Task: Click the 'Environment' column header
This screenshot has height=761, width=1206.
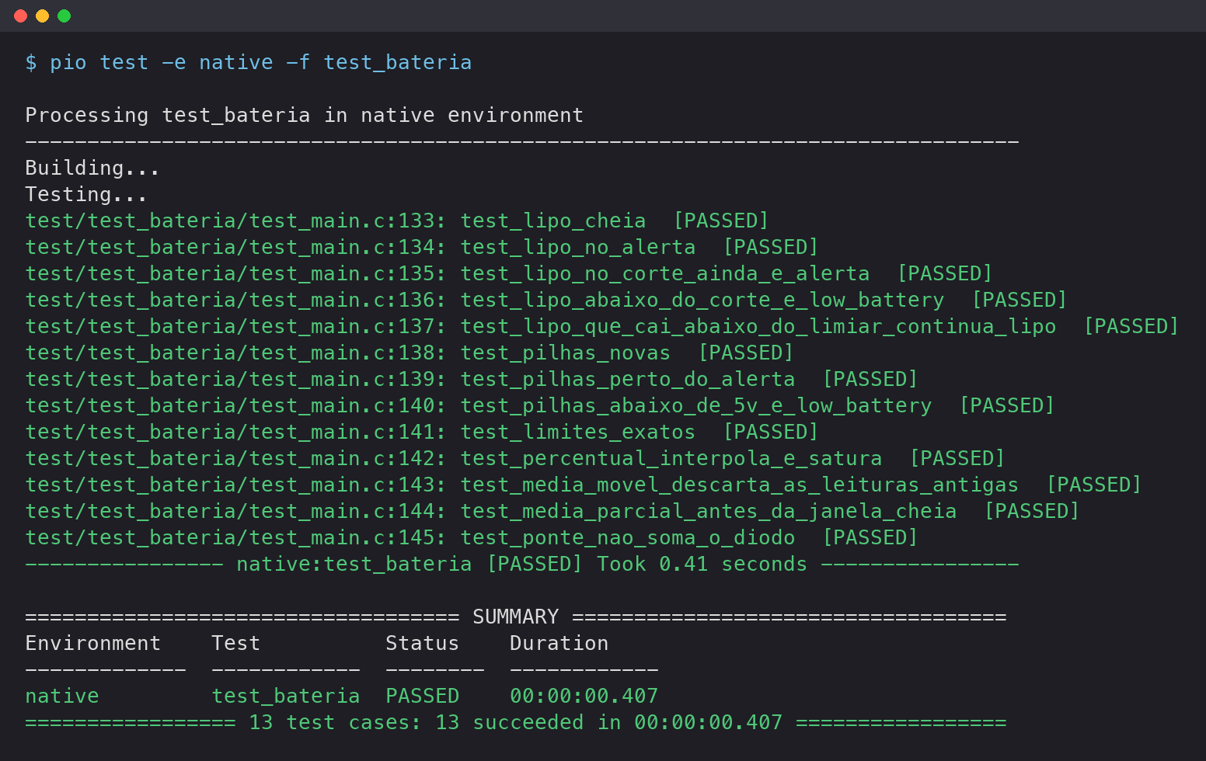Action: (92, 643)
